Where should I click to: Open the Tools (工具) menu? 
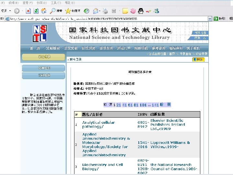[56, 3]
